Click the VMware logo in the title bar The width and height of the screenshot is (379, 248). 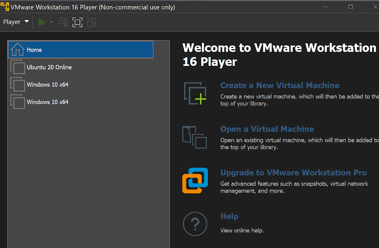pyautogui.click(x=5, y=6)
